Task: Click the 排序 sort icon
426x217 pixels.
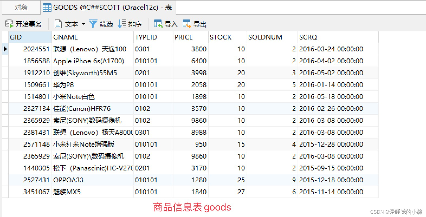Action: 122,24
